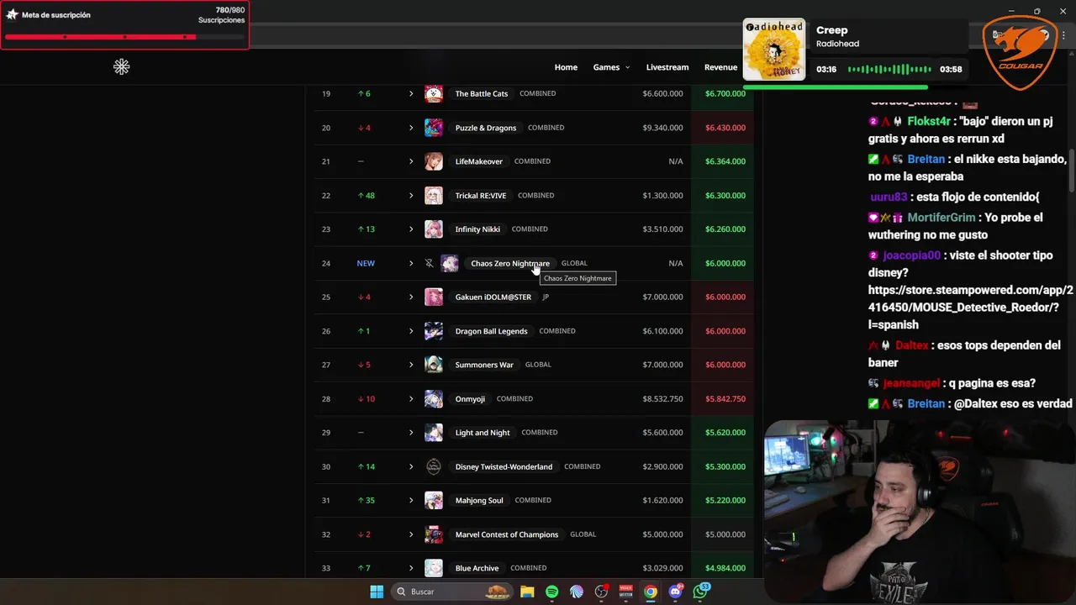Open the Steam store link in chat
The image size is (1076, 605).
[x=970, y=307]
